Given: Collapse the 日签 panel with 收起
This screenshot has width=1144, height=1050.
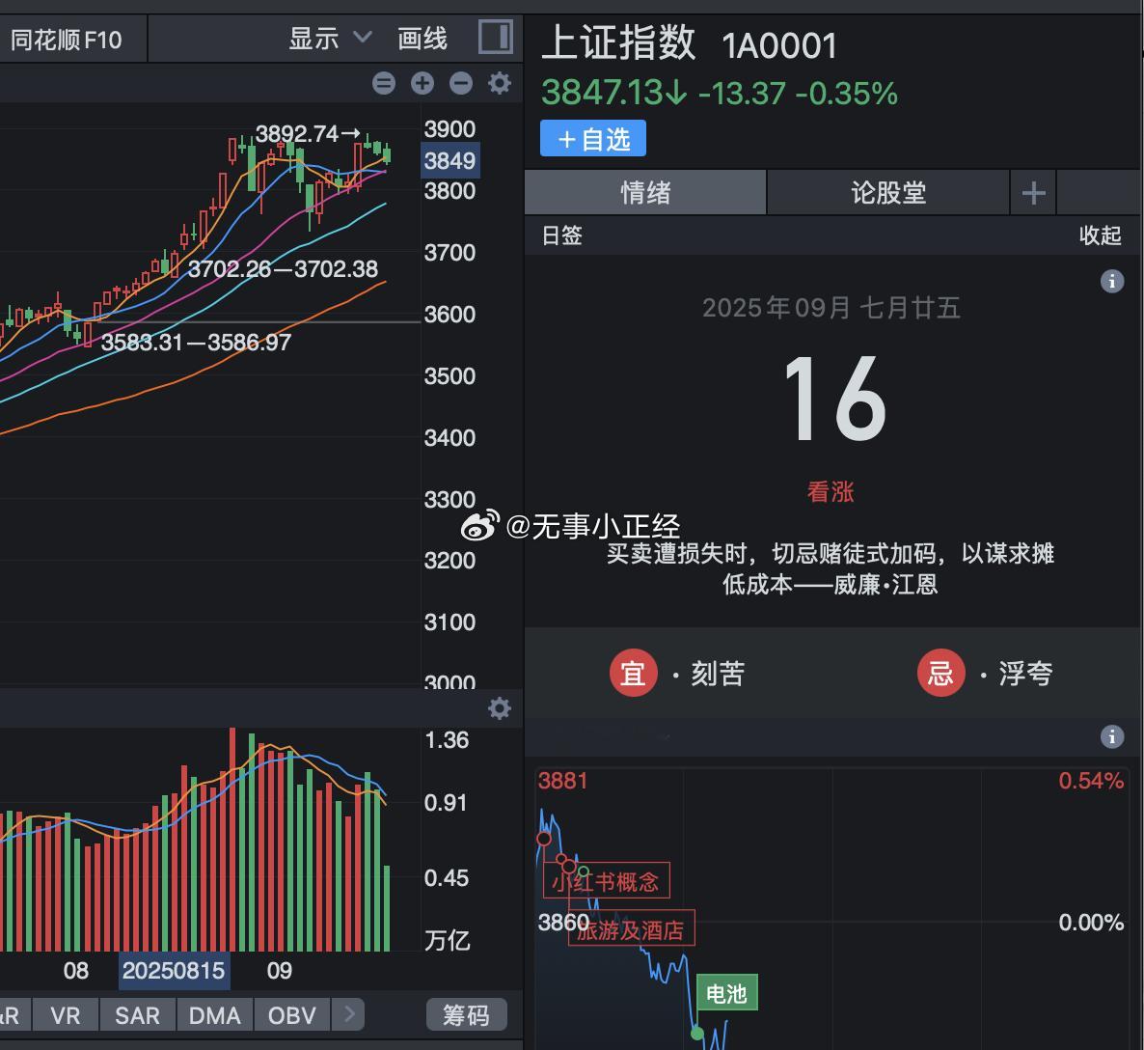Looking at the screenshot, I should click(1101, 235).
